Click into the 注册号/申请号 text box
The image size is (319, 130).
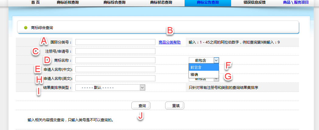(115, 51)
